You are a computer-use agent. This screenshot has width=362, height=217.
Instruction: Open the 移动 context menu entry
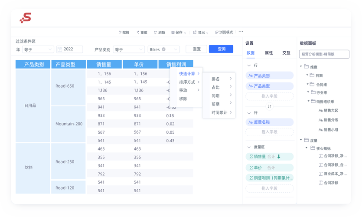pyautogui.click(x=189, y=90)
